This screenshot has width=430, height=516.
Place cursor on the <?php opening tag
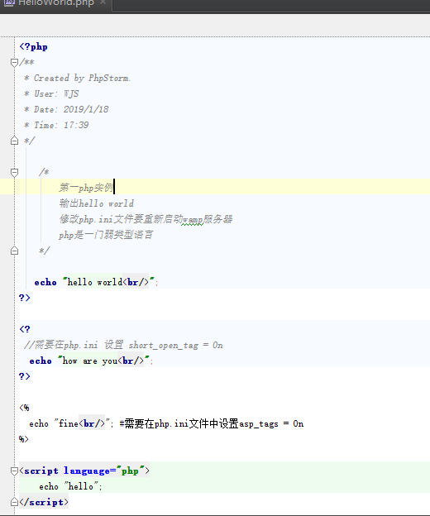point(34,47)
